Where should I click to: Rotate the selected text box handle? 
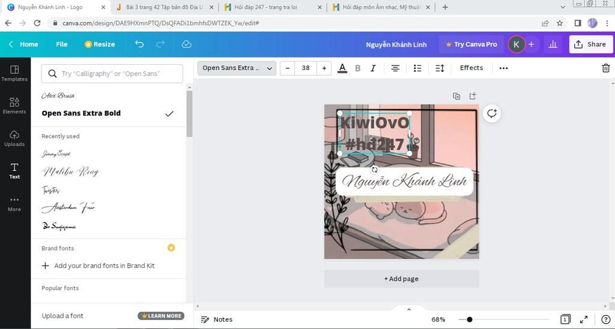tap(375, 170)
